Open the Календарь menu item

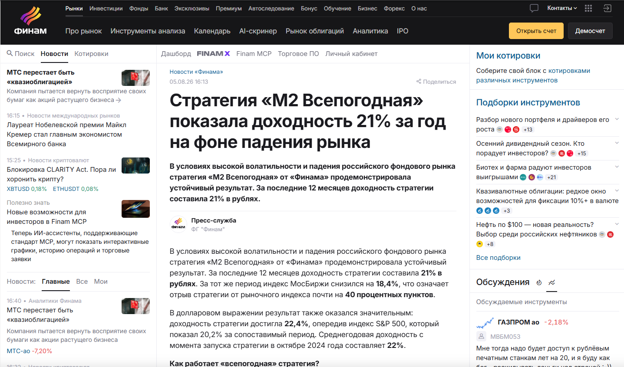[212, 31]
